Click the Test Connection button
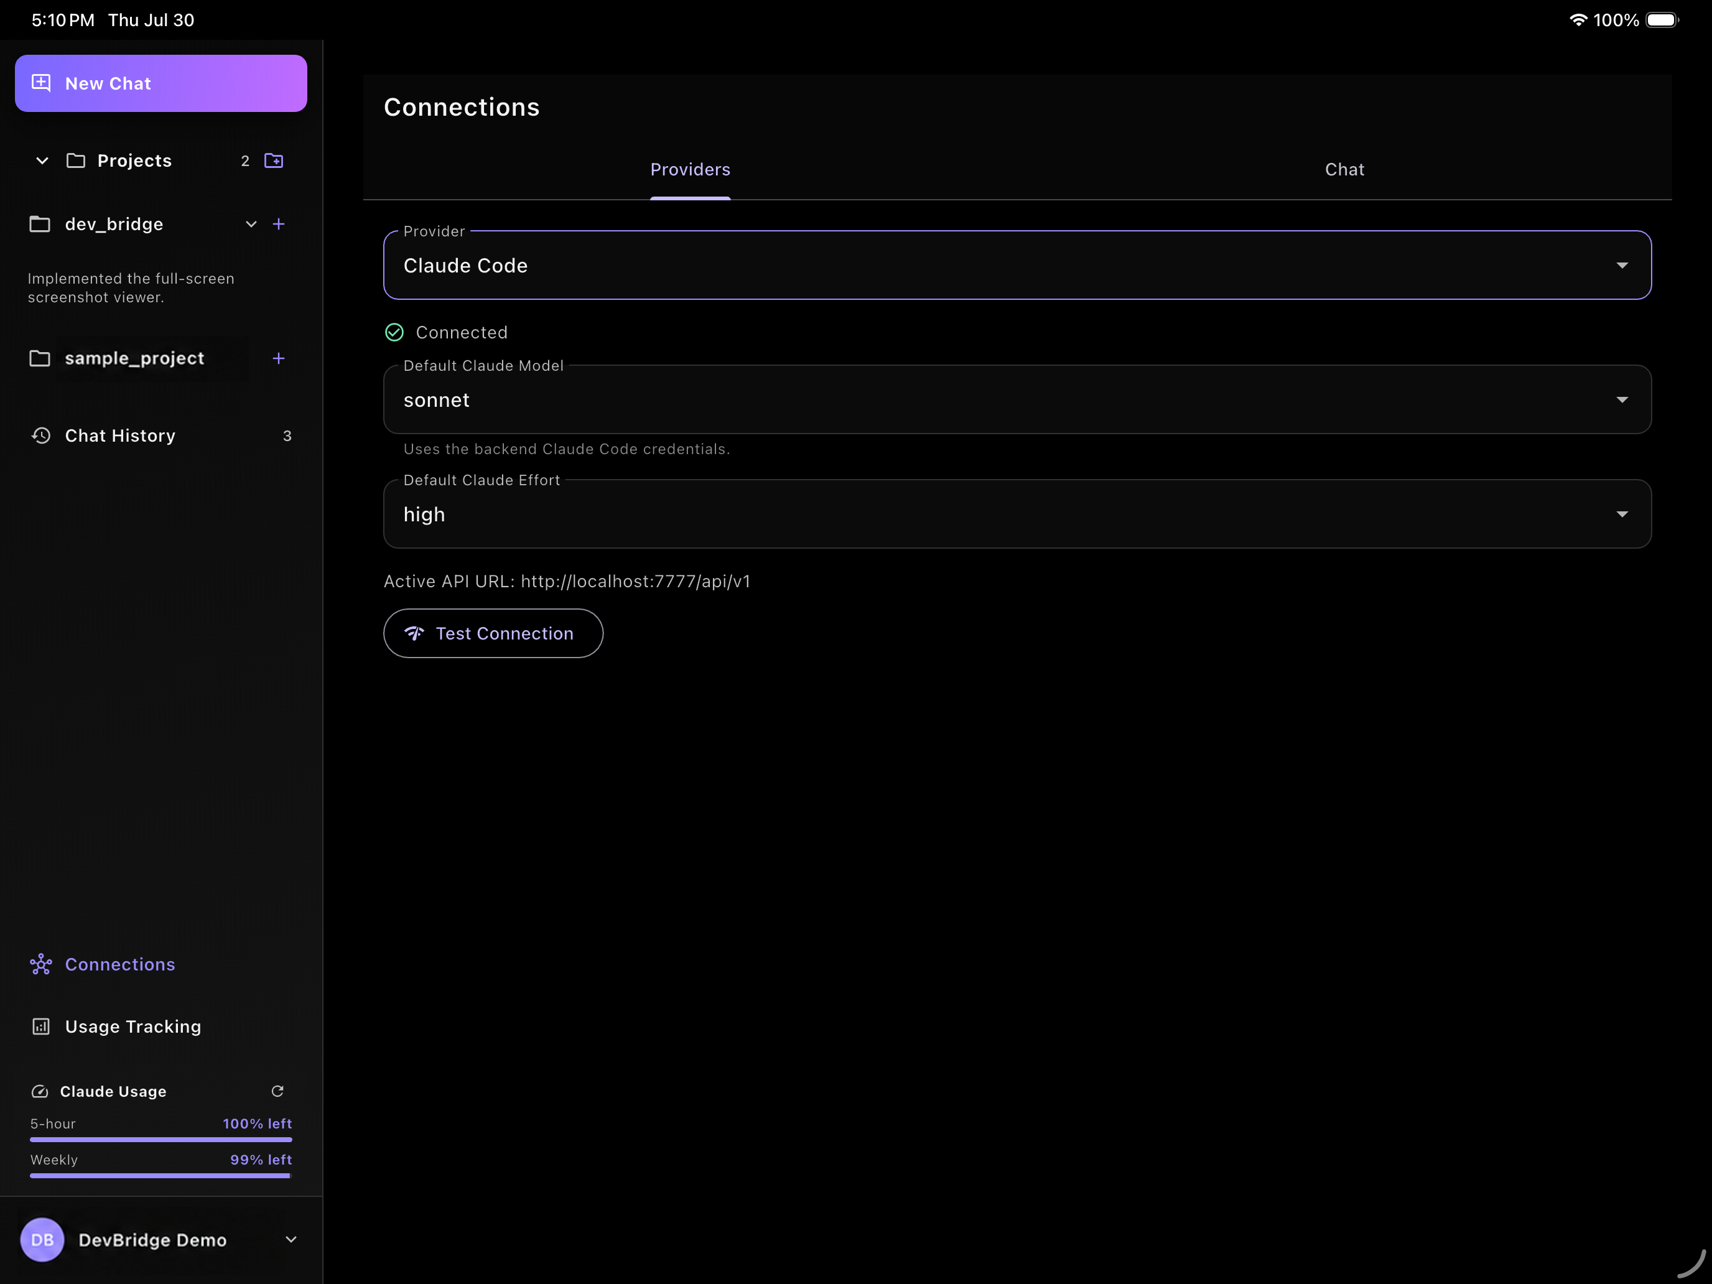Image resolution: width=1712 pixels, height=1284 pixels. 493,633
